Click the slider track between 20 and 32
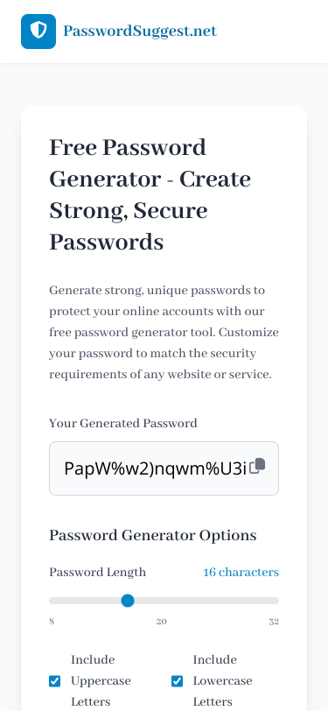This screenshot has width=328, height=711. (x=220, y=601)
